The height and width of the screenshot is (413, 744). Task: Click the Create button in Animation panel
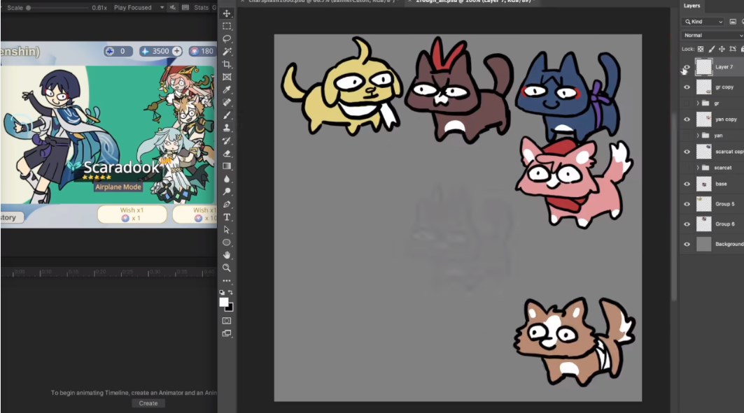[x=148, y=403]
